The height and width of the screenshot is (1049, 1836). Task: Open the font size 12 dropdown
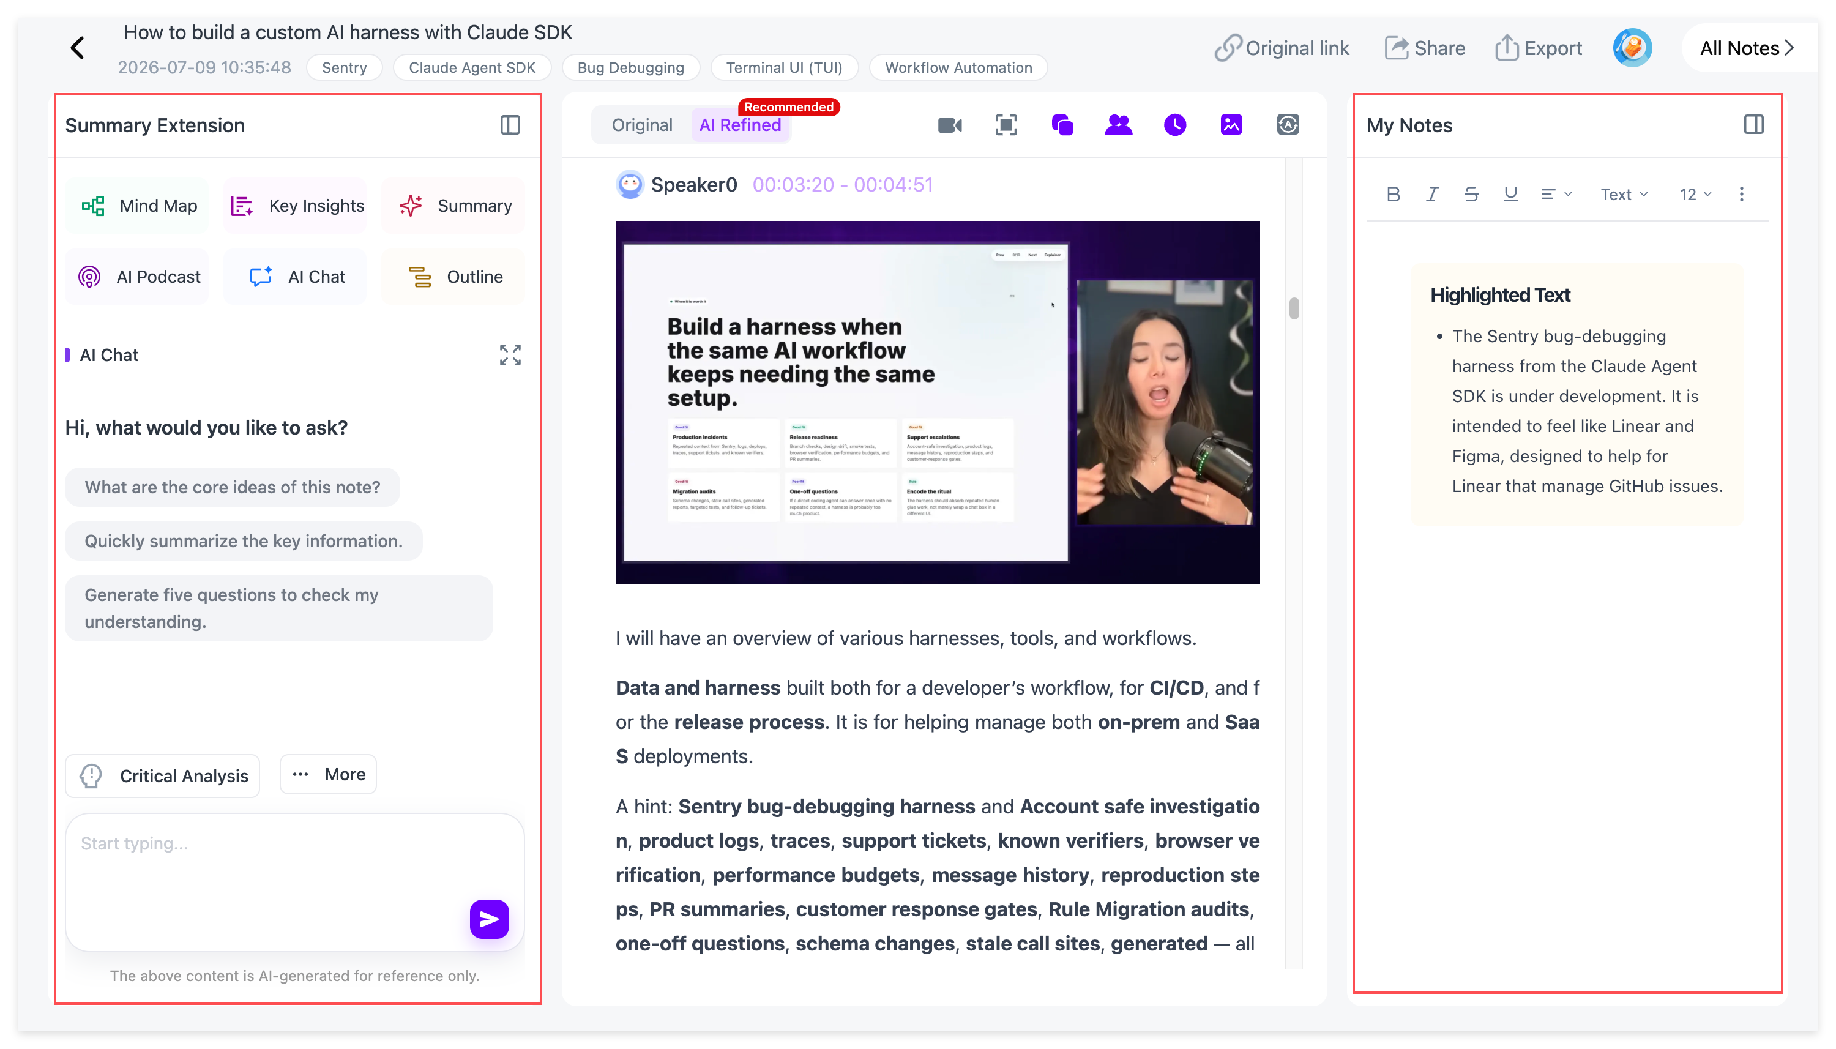1694,195
